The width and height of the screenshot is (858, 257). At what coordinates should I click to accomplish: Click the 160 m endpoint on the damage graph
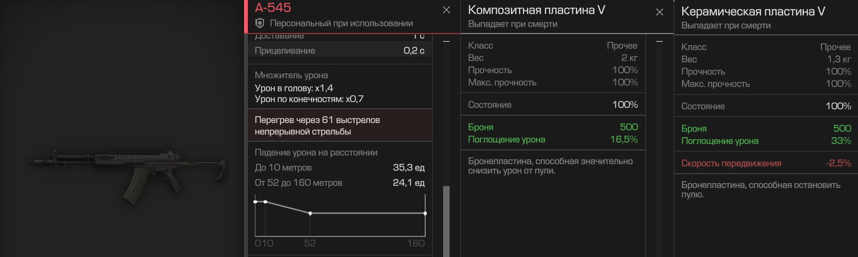[425, 213]
